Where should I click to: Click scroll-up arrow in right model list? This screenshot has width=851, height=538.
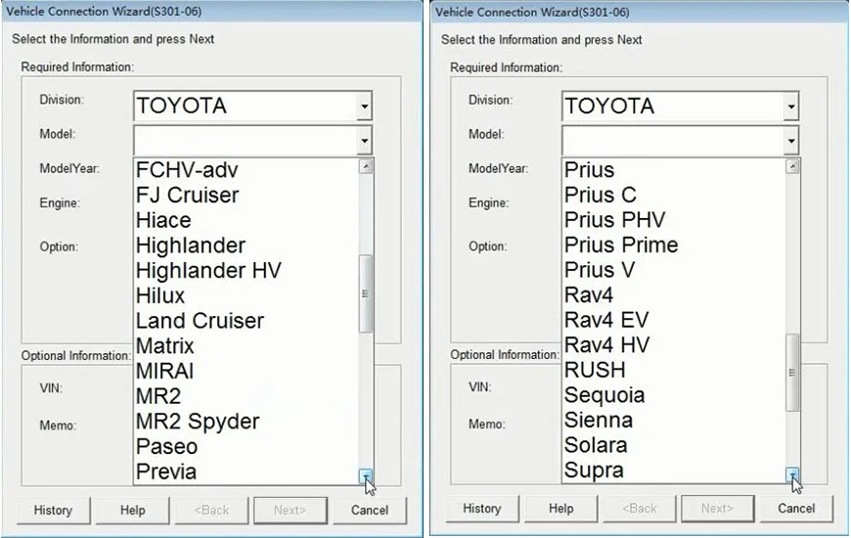[x=792, y=166]
